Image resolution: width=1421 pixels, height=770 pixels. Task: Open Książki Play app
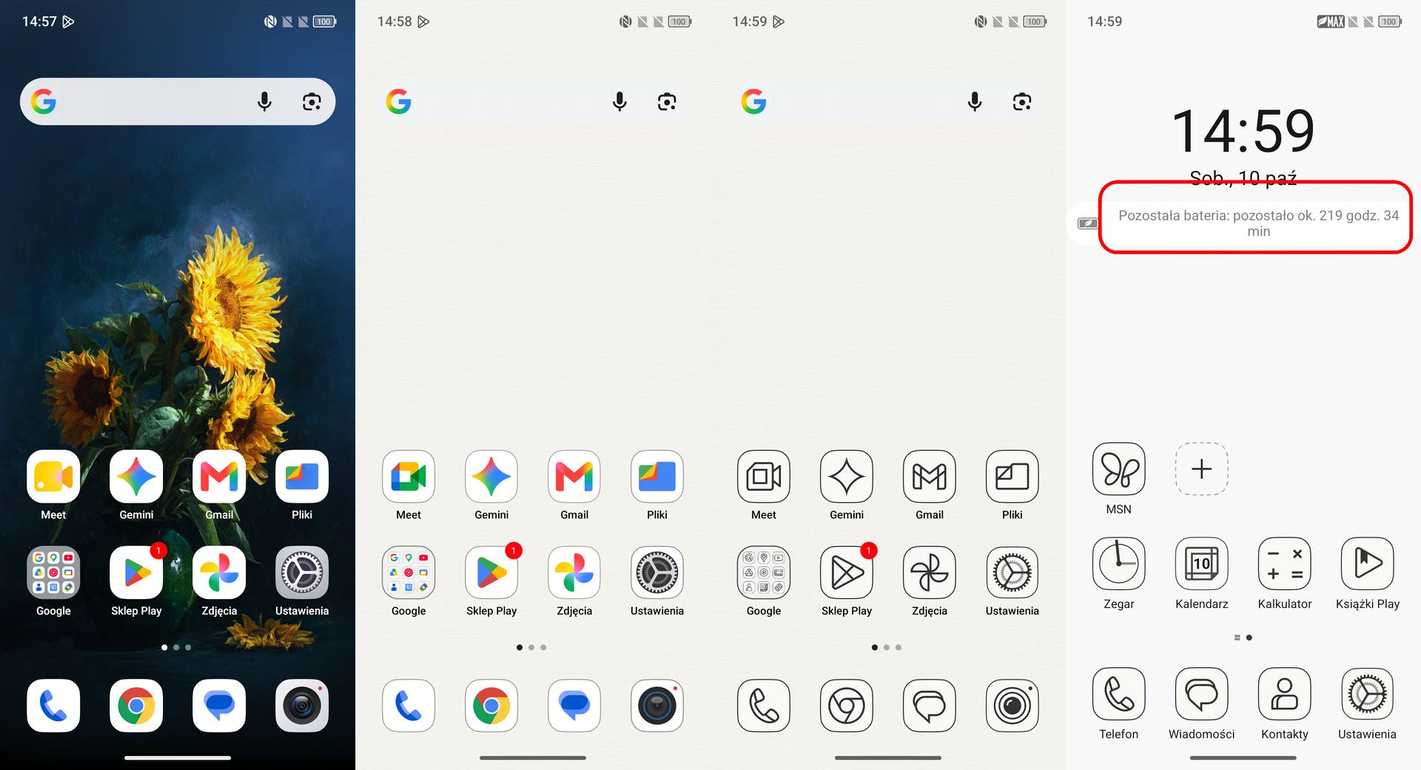coord(1368,564)
